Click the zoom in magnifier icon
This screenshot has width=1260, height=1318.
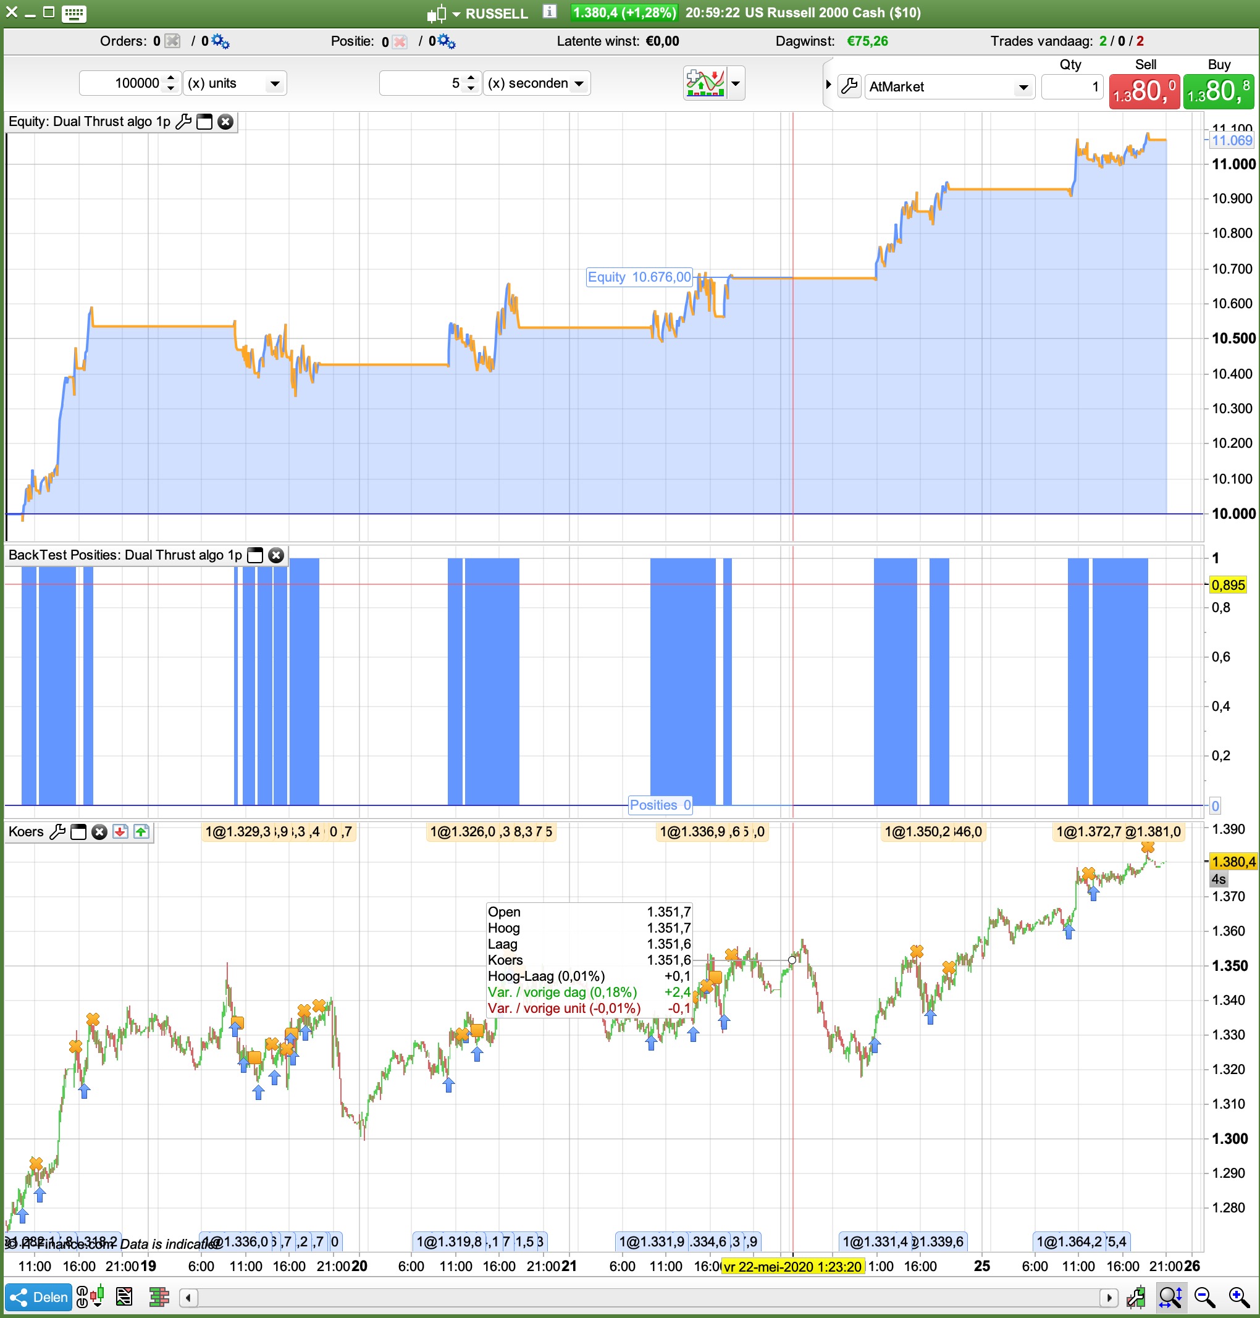[x=1238, y=1297]
